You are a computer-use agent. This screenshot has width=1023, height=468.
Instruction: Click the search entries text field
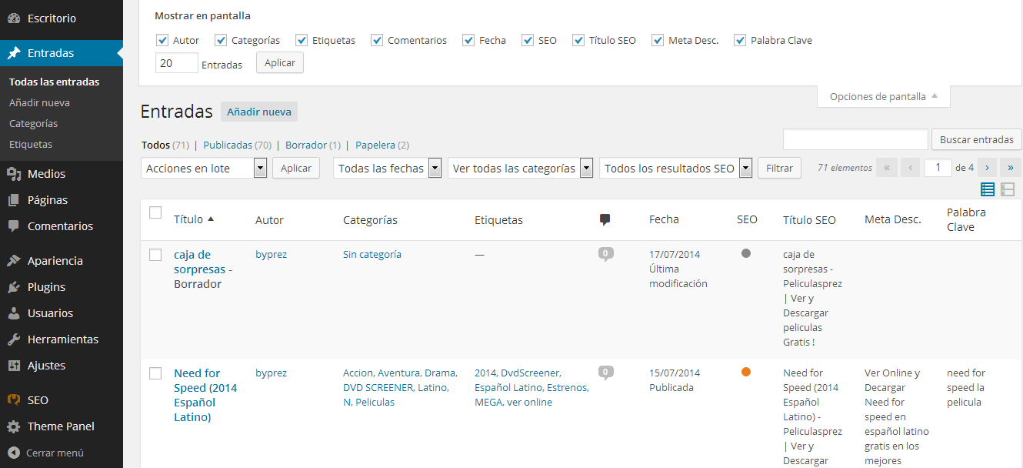click(x=855, y=139)
